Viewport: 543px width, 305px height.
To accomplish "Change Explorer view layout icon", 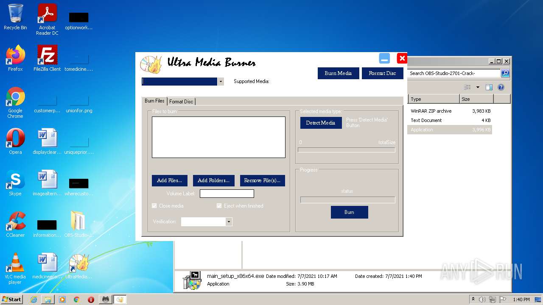I will pos(467,87).
